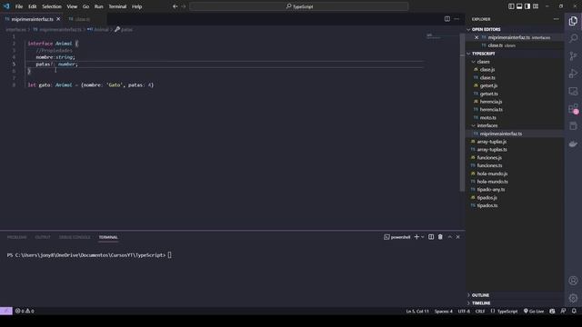Close the miprimerainterfaz.ts editor tab
This screenshot has height=327, width=582.
(x=58, y=19)
